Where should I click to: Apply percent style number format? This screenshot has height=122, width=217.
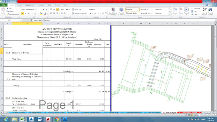pyautogui.click(x=95, y=13)
